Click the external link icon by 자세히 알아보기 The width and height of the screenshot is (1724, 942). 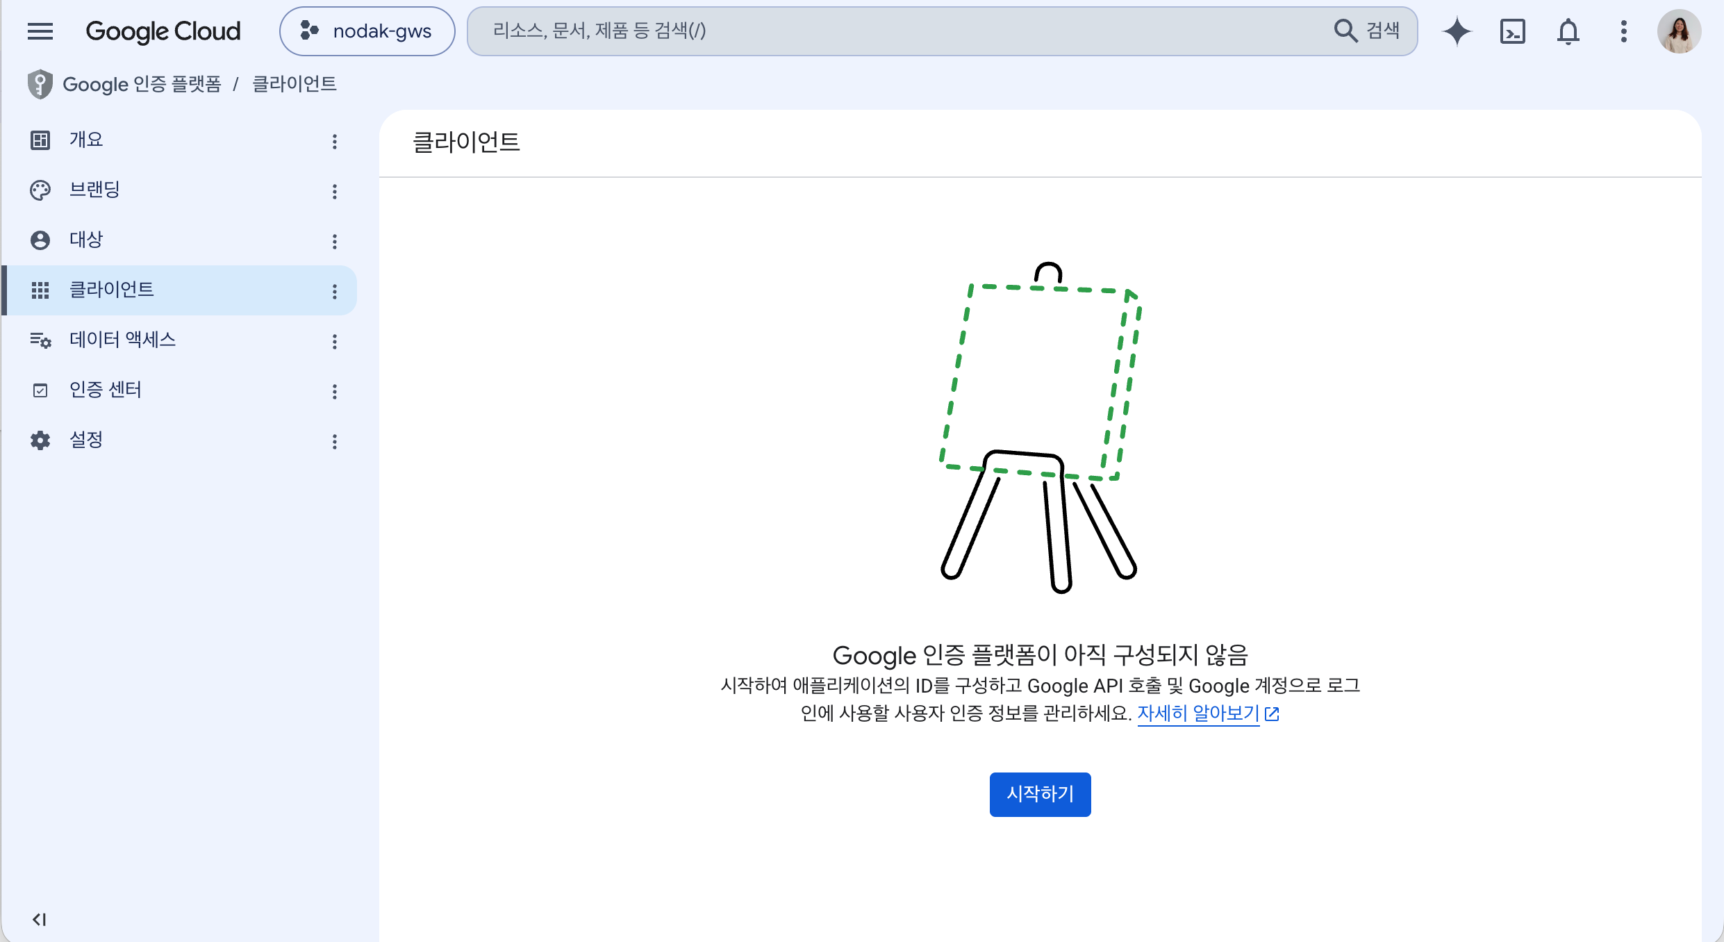(1273, 714)
